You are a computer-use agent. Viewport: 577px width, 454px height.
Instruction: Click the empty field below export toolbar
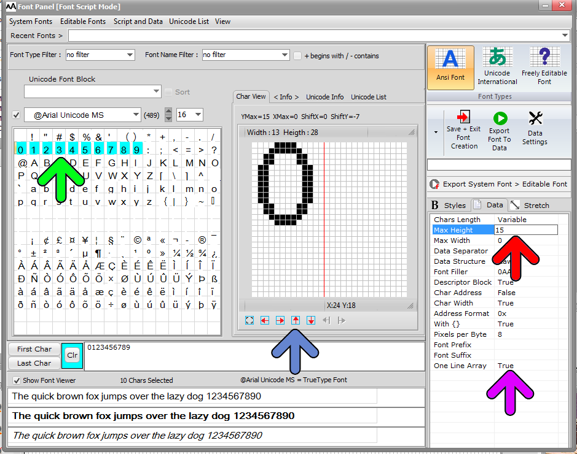point(499,164)
